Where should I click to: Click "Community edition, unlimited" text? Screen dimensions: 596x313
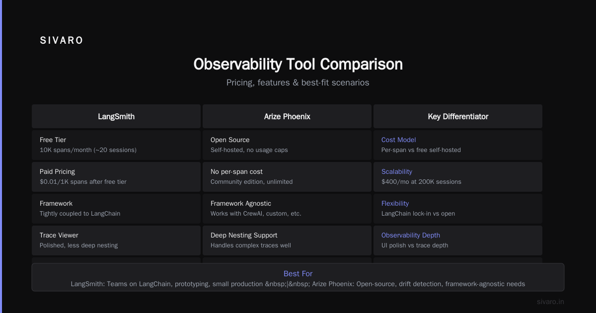tap(251, 182)
